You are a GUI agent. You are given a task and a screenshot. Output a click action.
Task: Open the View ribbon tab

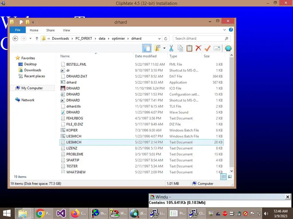pyautogui.click(x=66, y=30)
